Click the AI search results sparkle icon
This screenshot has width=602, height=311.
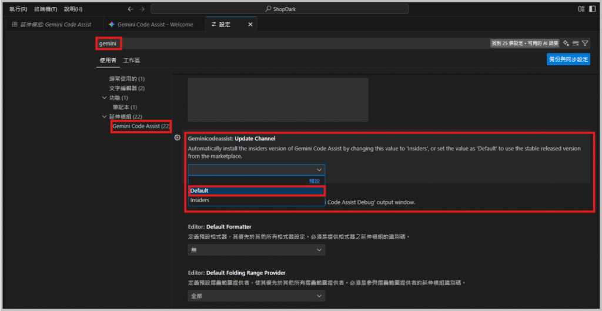click(566, 44)
